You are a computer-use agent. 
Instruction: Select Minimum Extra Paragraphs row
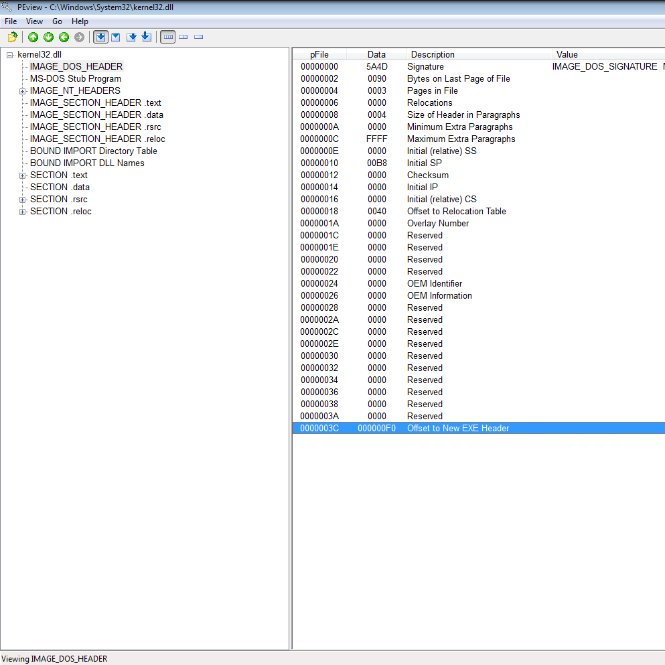(479, 127)
